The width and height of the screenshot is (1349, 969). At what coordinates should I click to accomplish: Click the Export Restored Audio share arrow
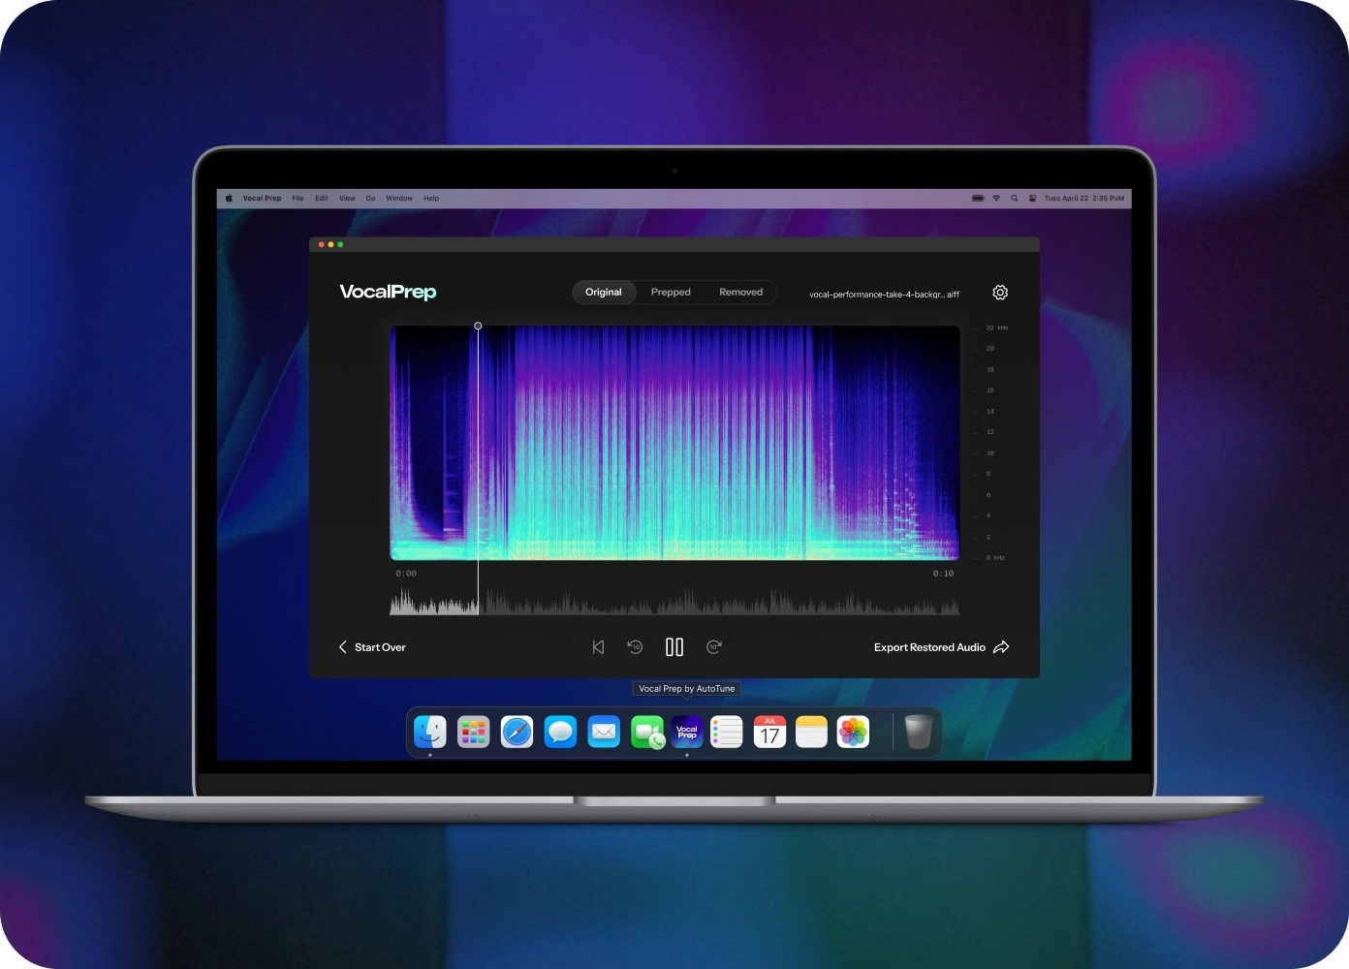pos(1001,647)
